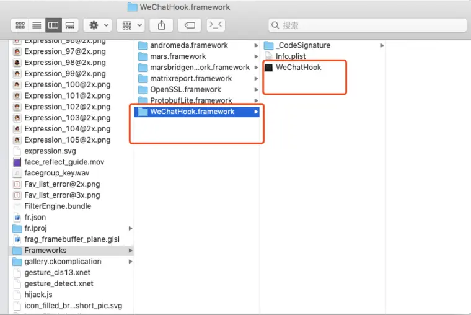Click the frag_framebuffer_plane.glsl file icon
Screen dimensions: 471x315
coord(17,239)
